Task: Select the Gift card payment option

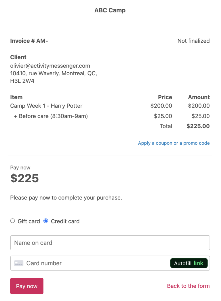Action: (x=12, y=221)
